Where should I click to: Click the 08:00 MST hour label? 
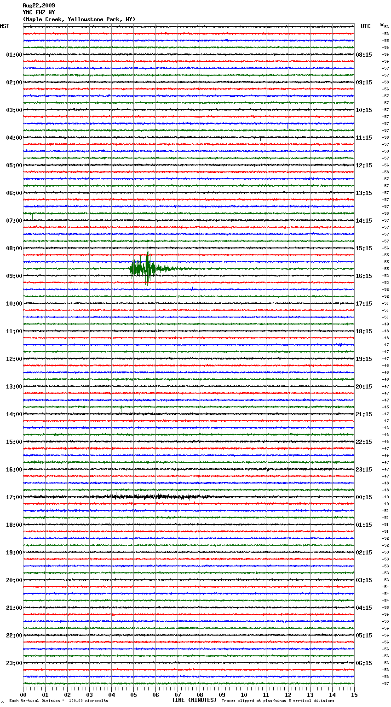14,248
